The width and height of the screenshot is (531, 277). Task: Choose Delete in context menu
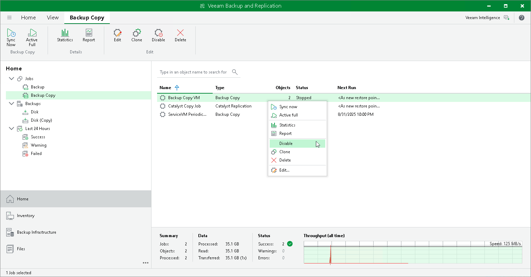[x=297, y=160]
